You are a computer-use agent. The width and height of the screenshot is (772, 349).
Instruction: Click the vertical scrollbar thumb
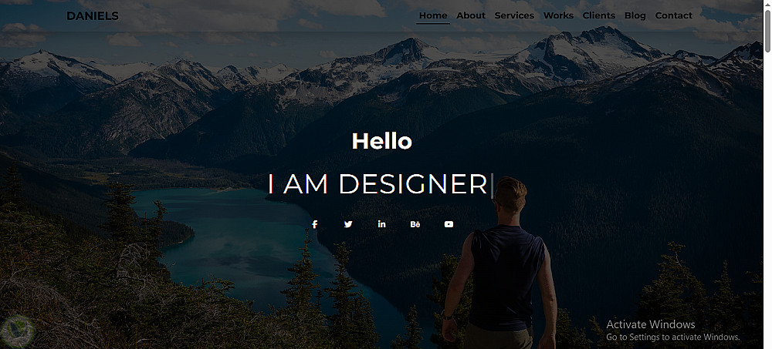point(767,31)
